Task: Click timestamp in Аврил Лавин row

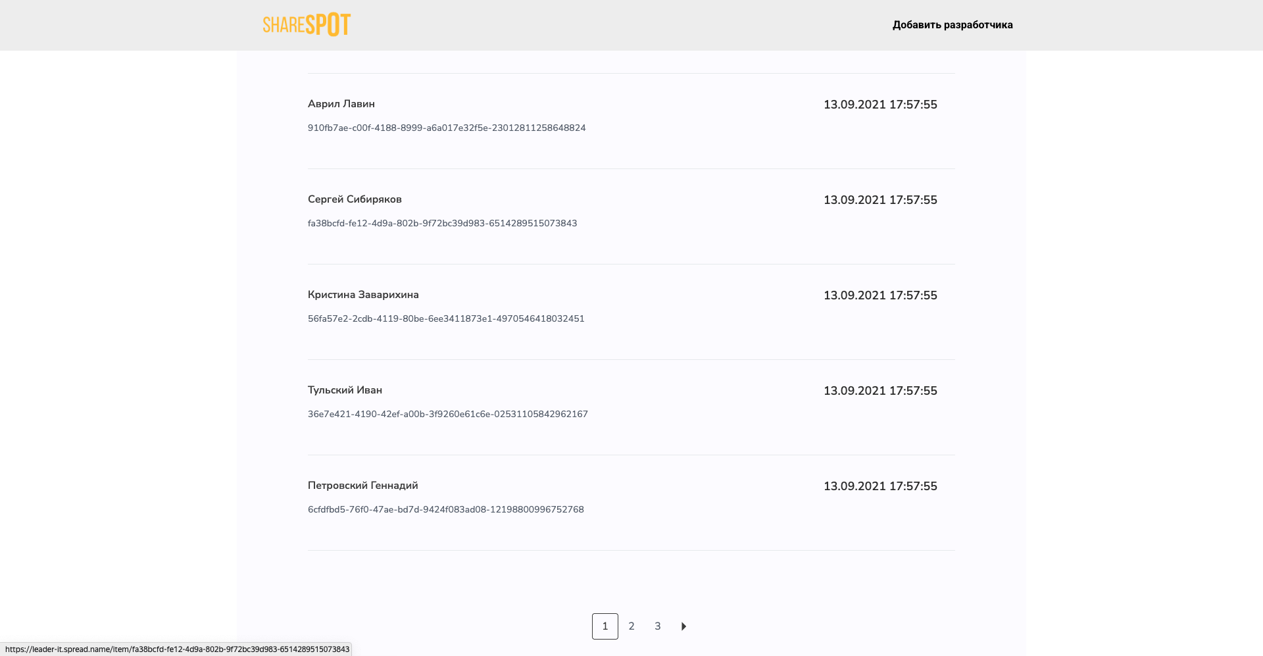Action: [x=880, y=105]
